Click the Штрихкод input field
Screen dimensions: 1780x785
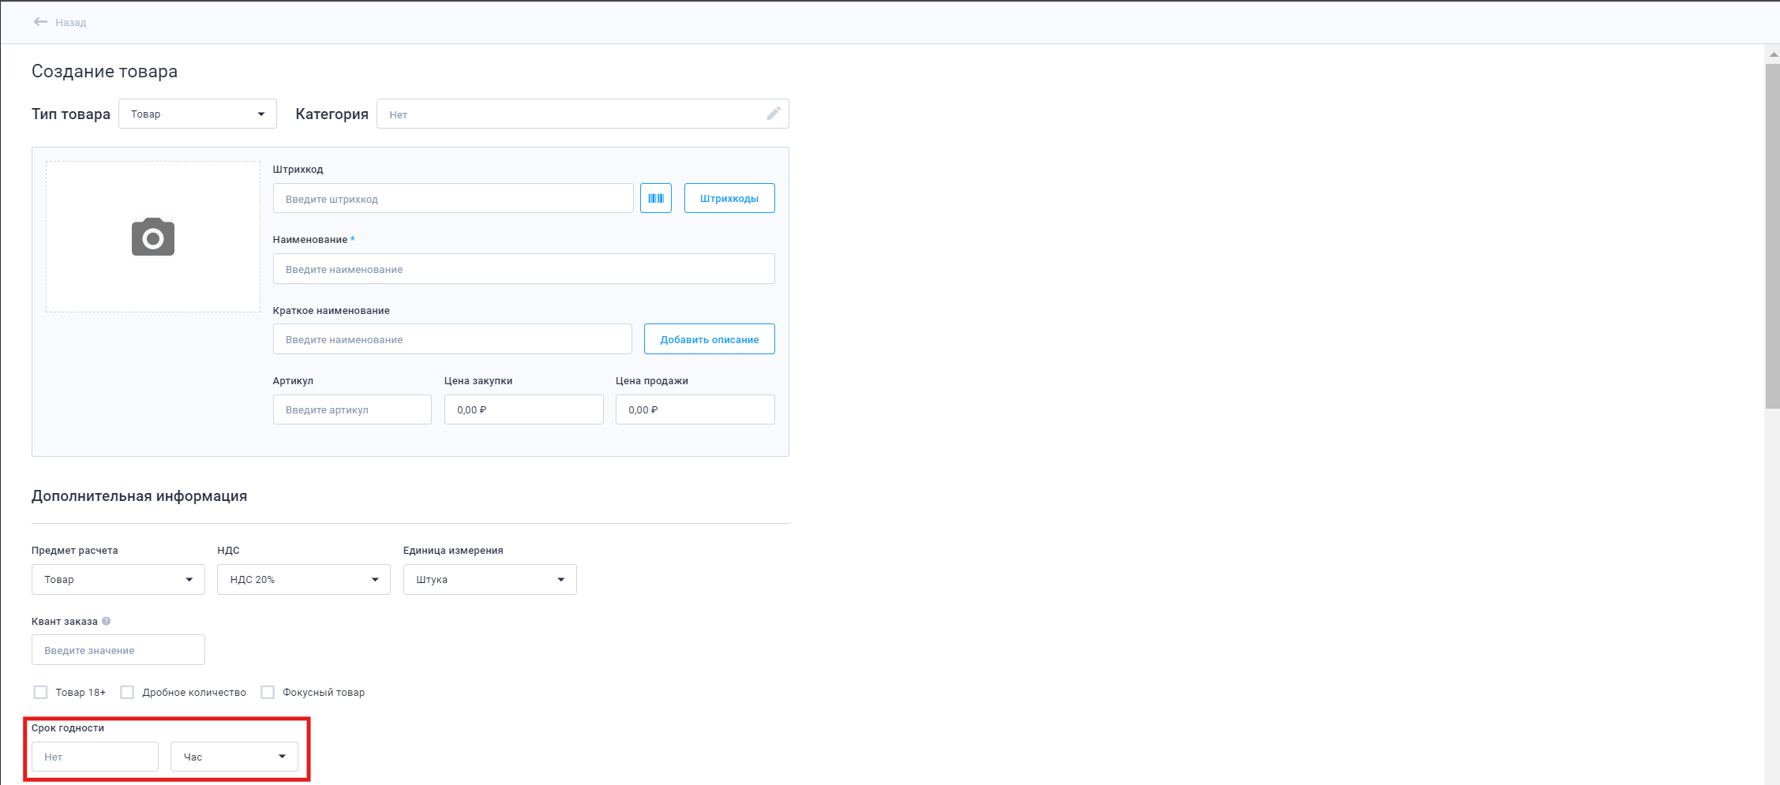pos(453,198)
